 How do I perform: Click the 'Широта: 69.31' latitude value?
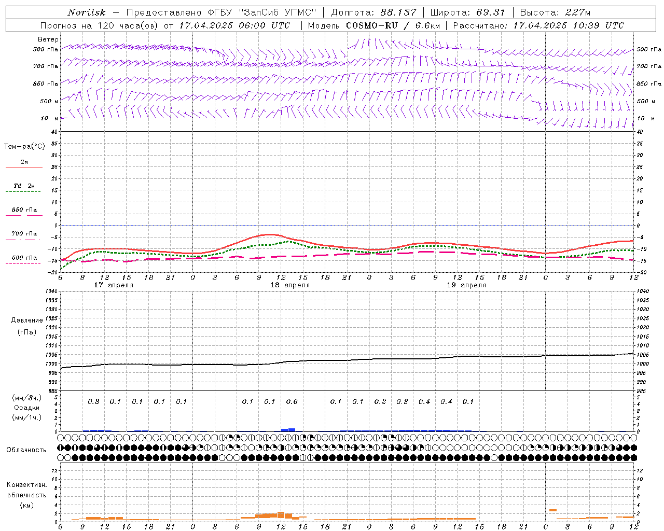pos(467,12)
